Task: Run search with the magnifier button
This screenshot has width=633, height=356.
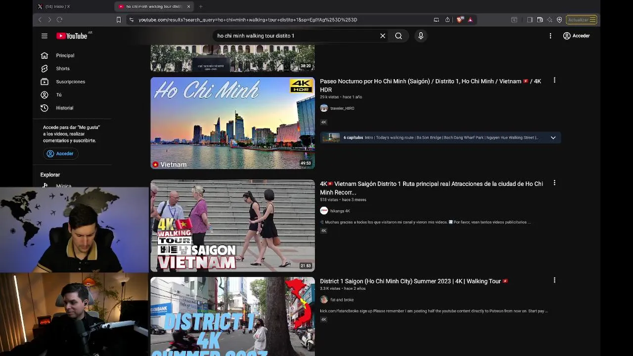Action: click(x=398, y=36)
